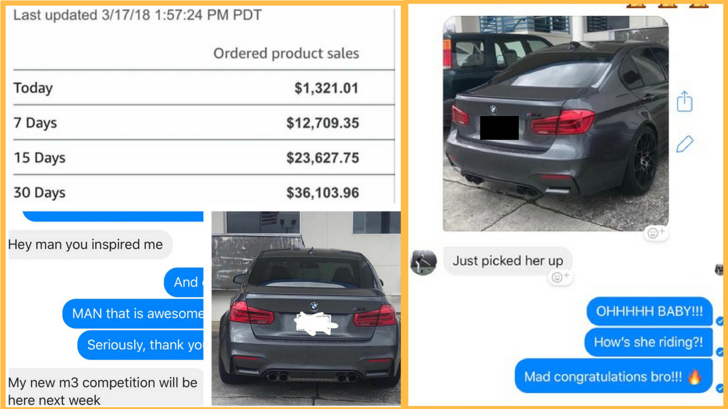
Task: Open the sender's profile avatar
Action: (424, 262)
